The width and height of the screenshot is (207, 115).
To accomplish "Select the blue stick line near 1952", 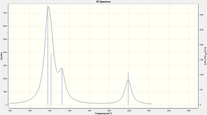I will [x=62, y=87].
